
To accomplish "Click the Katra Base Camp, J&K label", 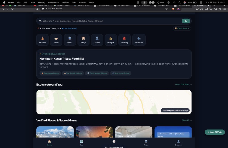I will pos(51,29).
